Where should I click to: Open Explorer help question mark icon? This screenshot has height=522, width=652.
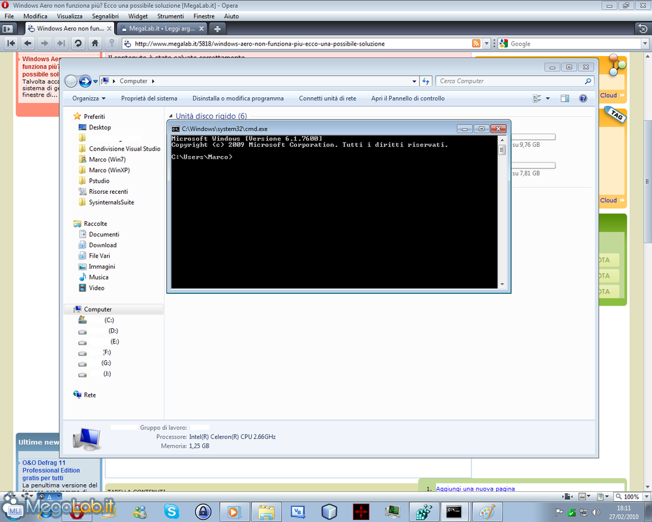pyautogui.click(x=583, y=99)
